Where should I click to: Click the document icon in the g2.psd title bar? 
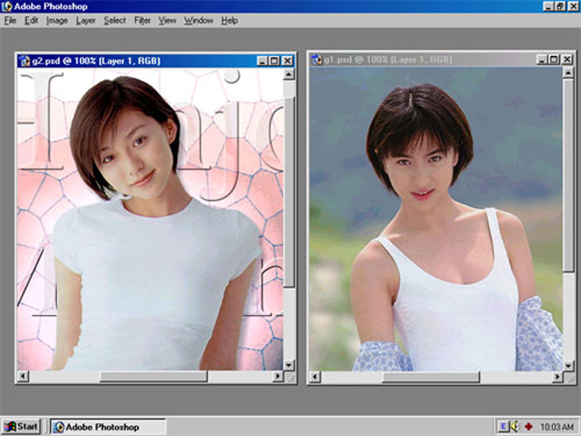click(24, 61)
